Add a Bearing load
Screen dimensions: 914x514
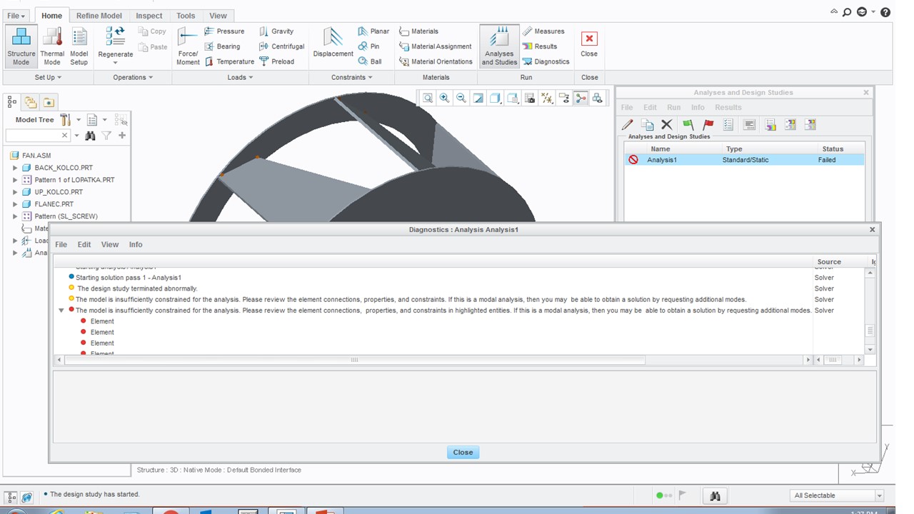click(x=222, y=46)
